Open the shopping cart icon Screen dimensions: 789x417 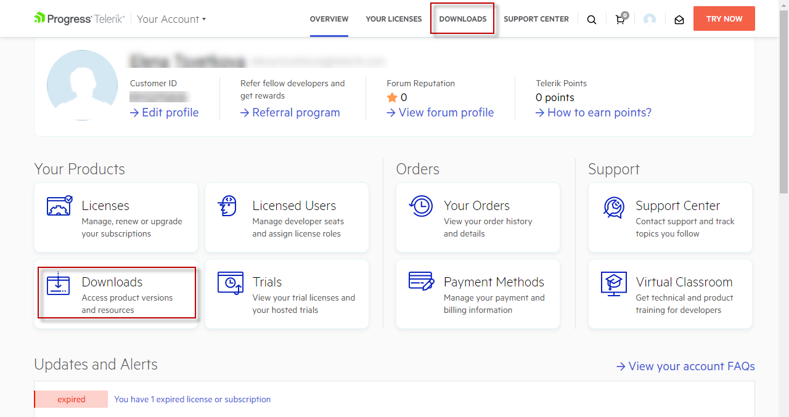[x=621, y=18]
